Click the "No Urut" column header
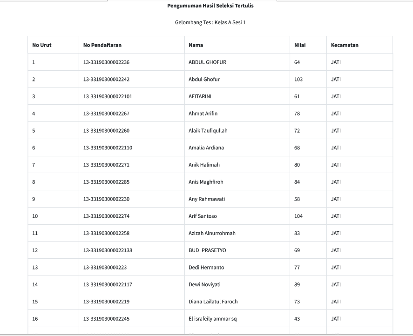Viewport: 413px width, 336px height. [42, 45]
